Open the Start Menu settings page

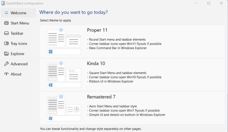(x=20, y=23)
